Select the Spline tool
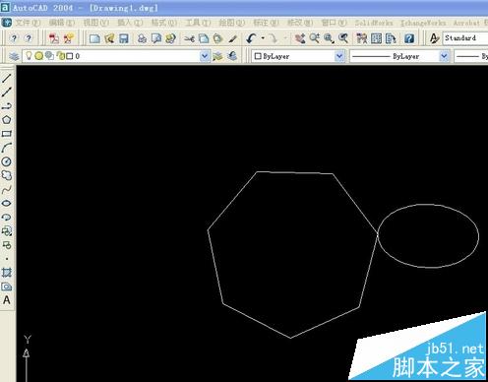Screen dimensions: 488x382 [7, 189]
